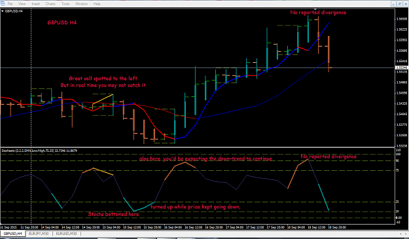Click 'No reported divergence' label in Stochastic window
The height and width of the screenshot is (239, 409).
coord(329,156)
